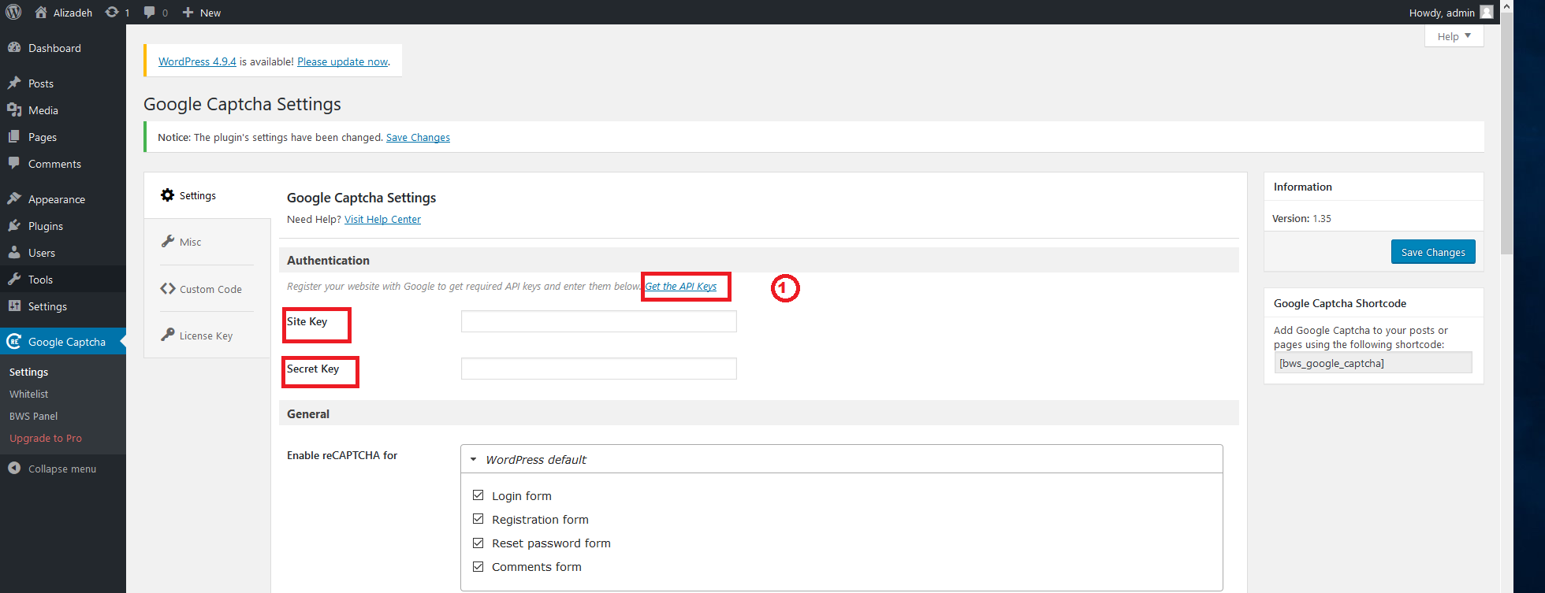Image resolution: width=1545 pixels, height=593 pixels.
Task: Click the blue Save Changes button
Action: (1432, 252)
